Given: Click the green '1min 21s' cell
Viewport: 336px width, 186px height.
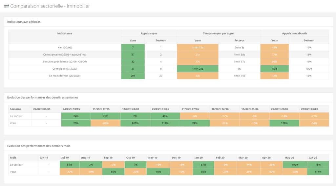Looking at the screenshot, I should pos(198,69).
